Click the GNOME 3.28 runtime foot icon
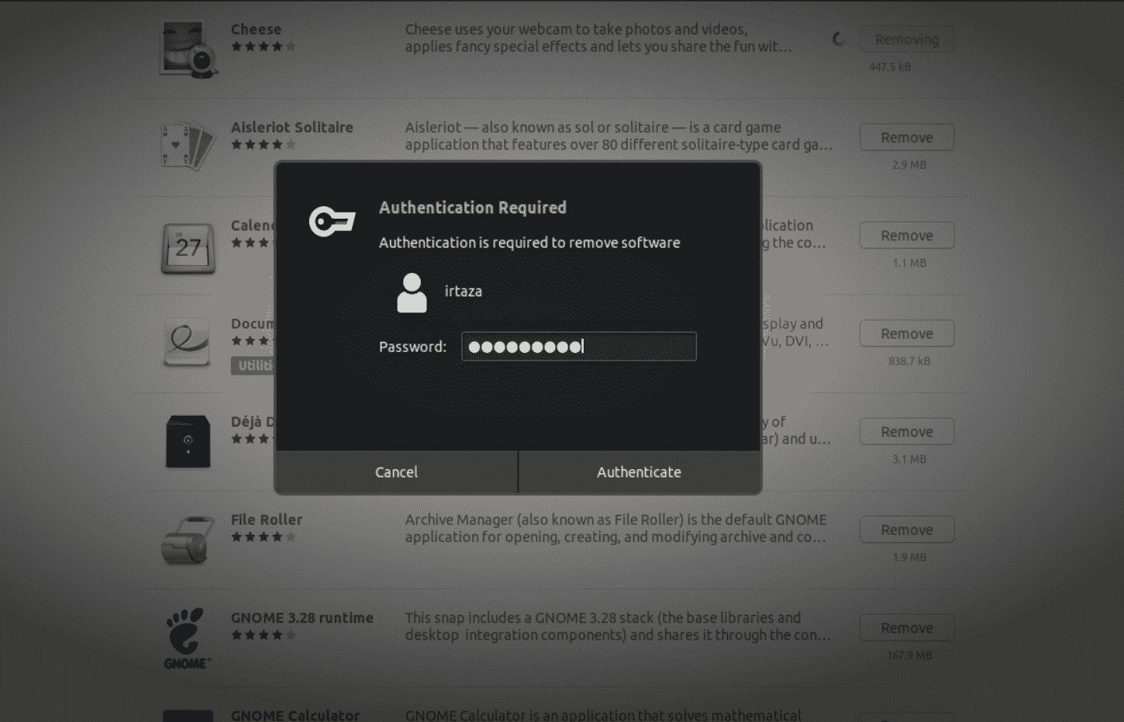This screenshot has height=722, width=1124. point(186,638)
